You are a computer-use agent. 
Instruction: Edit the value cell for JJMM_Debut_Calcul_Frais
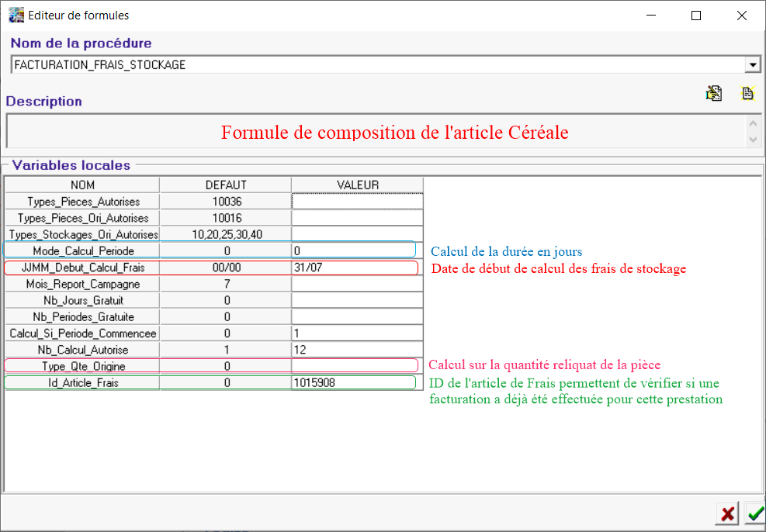click(x=357, y=268)
